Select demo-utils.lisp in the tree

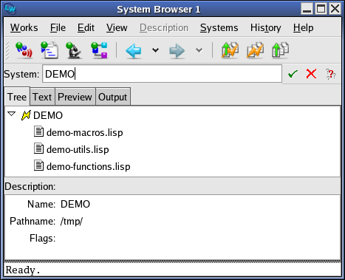[78, 149]
